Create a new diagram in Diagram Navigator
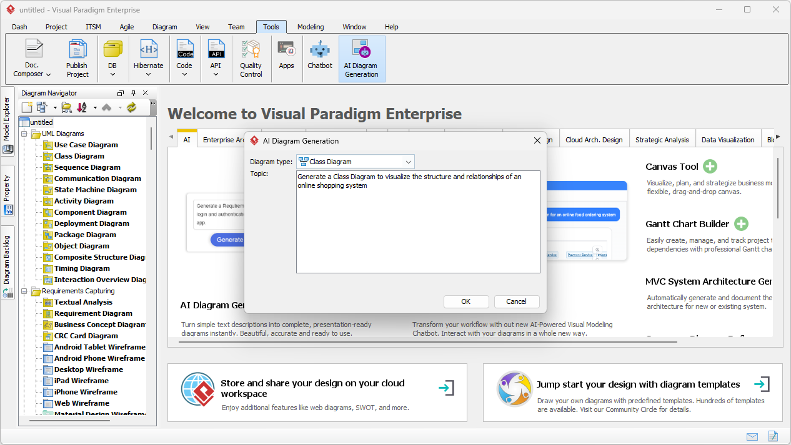791x445 pixels. (26, 107)
